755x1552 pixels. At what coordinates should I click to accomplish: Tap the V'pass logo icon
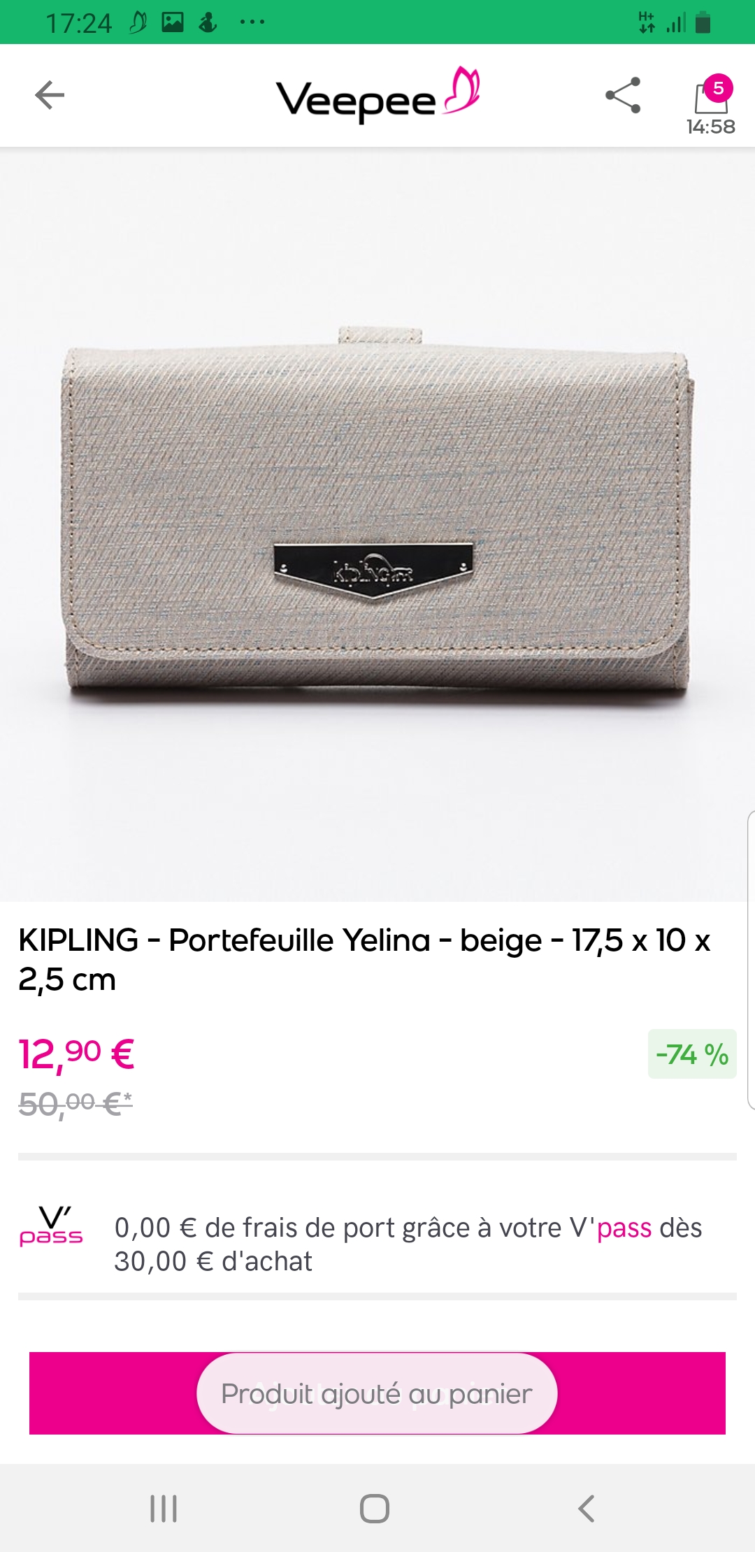51,1226
